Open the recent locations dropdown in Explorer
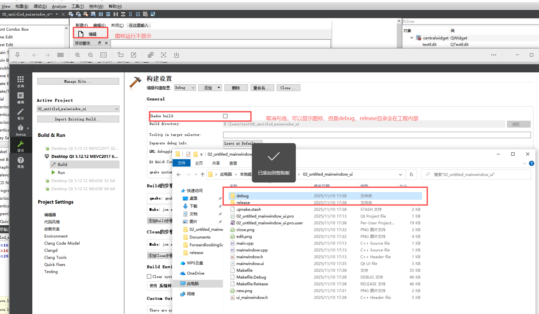The width and height of the screenshot is (539, 314). pyautogui.click(x=196, y=174)
